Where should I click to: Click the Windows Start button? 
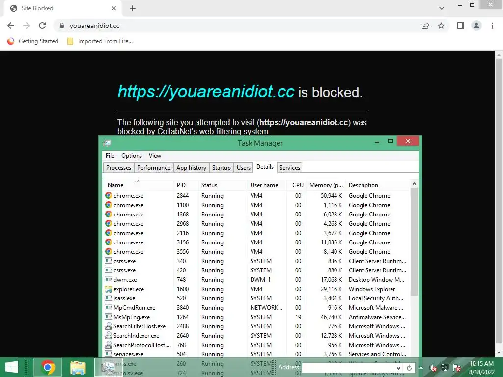tap(12, 367)
